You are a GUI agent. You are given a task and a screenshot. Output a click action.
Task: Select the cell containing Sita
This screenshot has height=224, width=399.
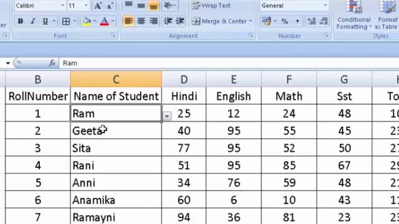pos(116,148)
